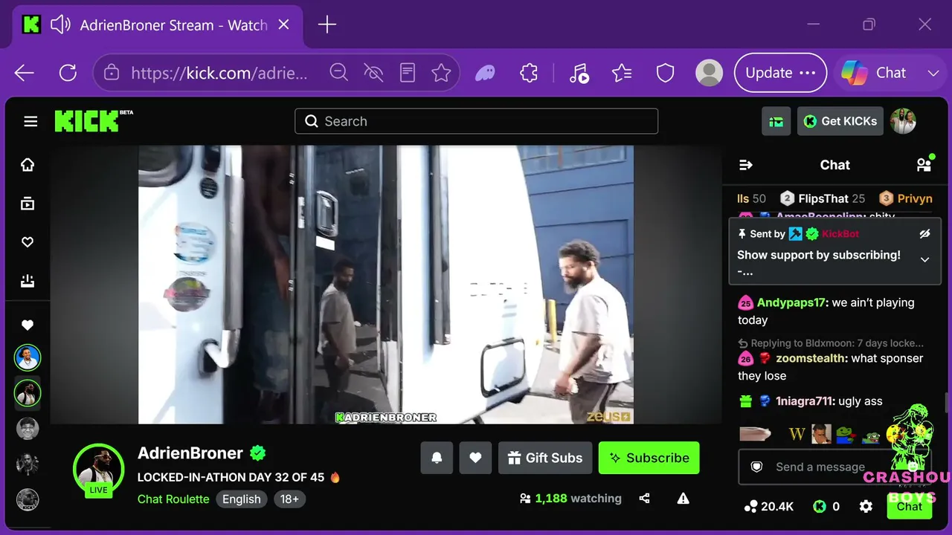View site information lock icon
The height and width of the screenshot is (535, 952).
[x=112, y=72]
